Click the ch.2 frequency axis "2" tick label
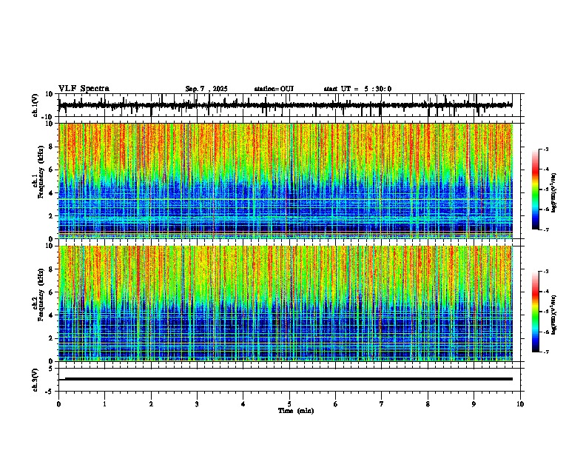 point(51,338)
